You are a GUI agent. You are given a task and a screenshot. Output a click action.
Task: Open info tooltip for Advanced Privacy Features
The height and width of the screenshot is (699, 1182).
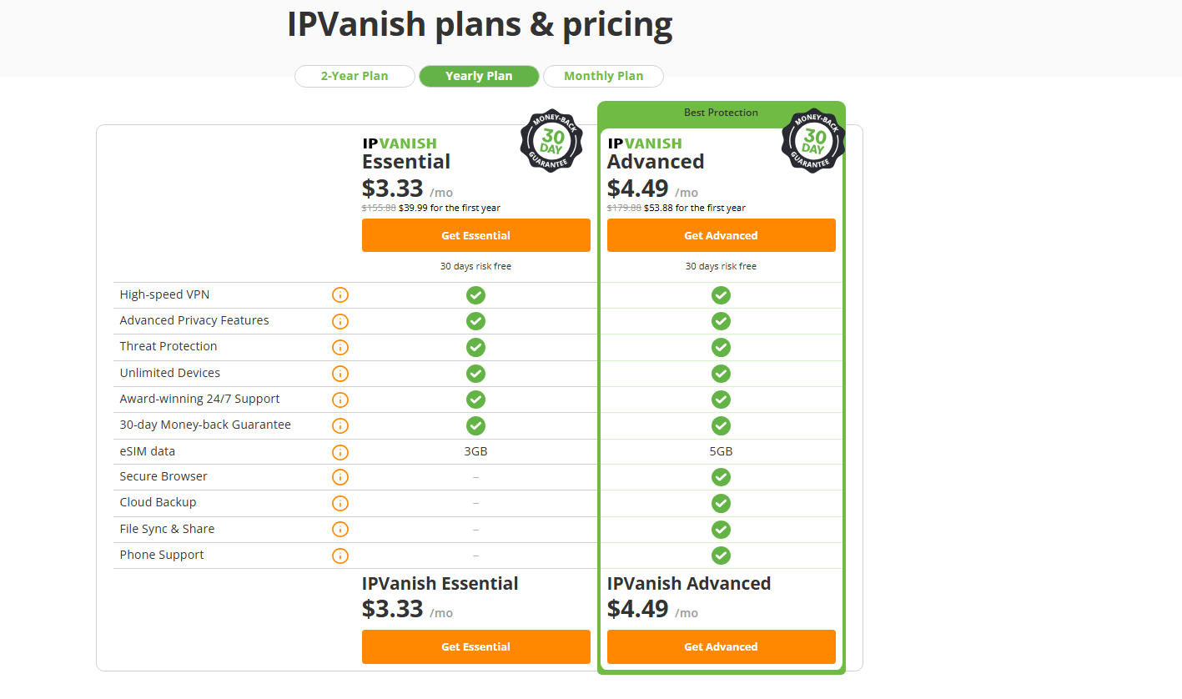coord(340,321)
